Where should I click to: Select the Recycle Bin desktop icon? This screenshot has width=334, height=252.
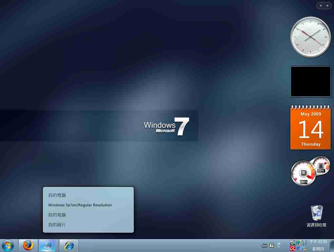pos(317,216)
